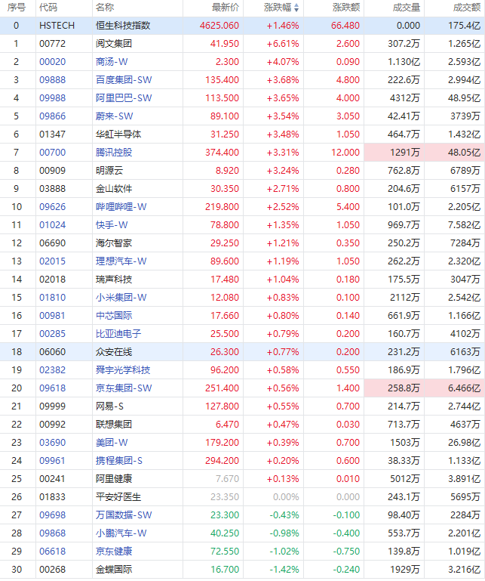Click the -1.42% change for 金蝶国际

pos(284,570)
